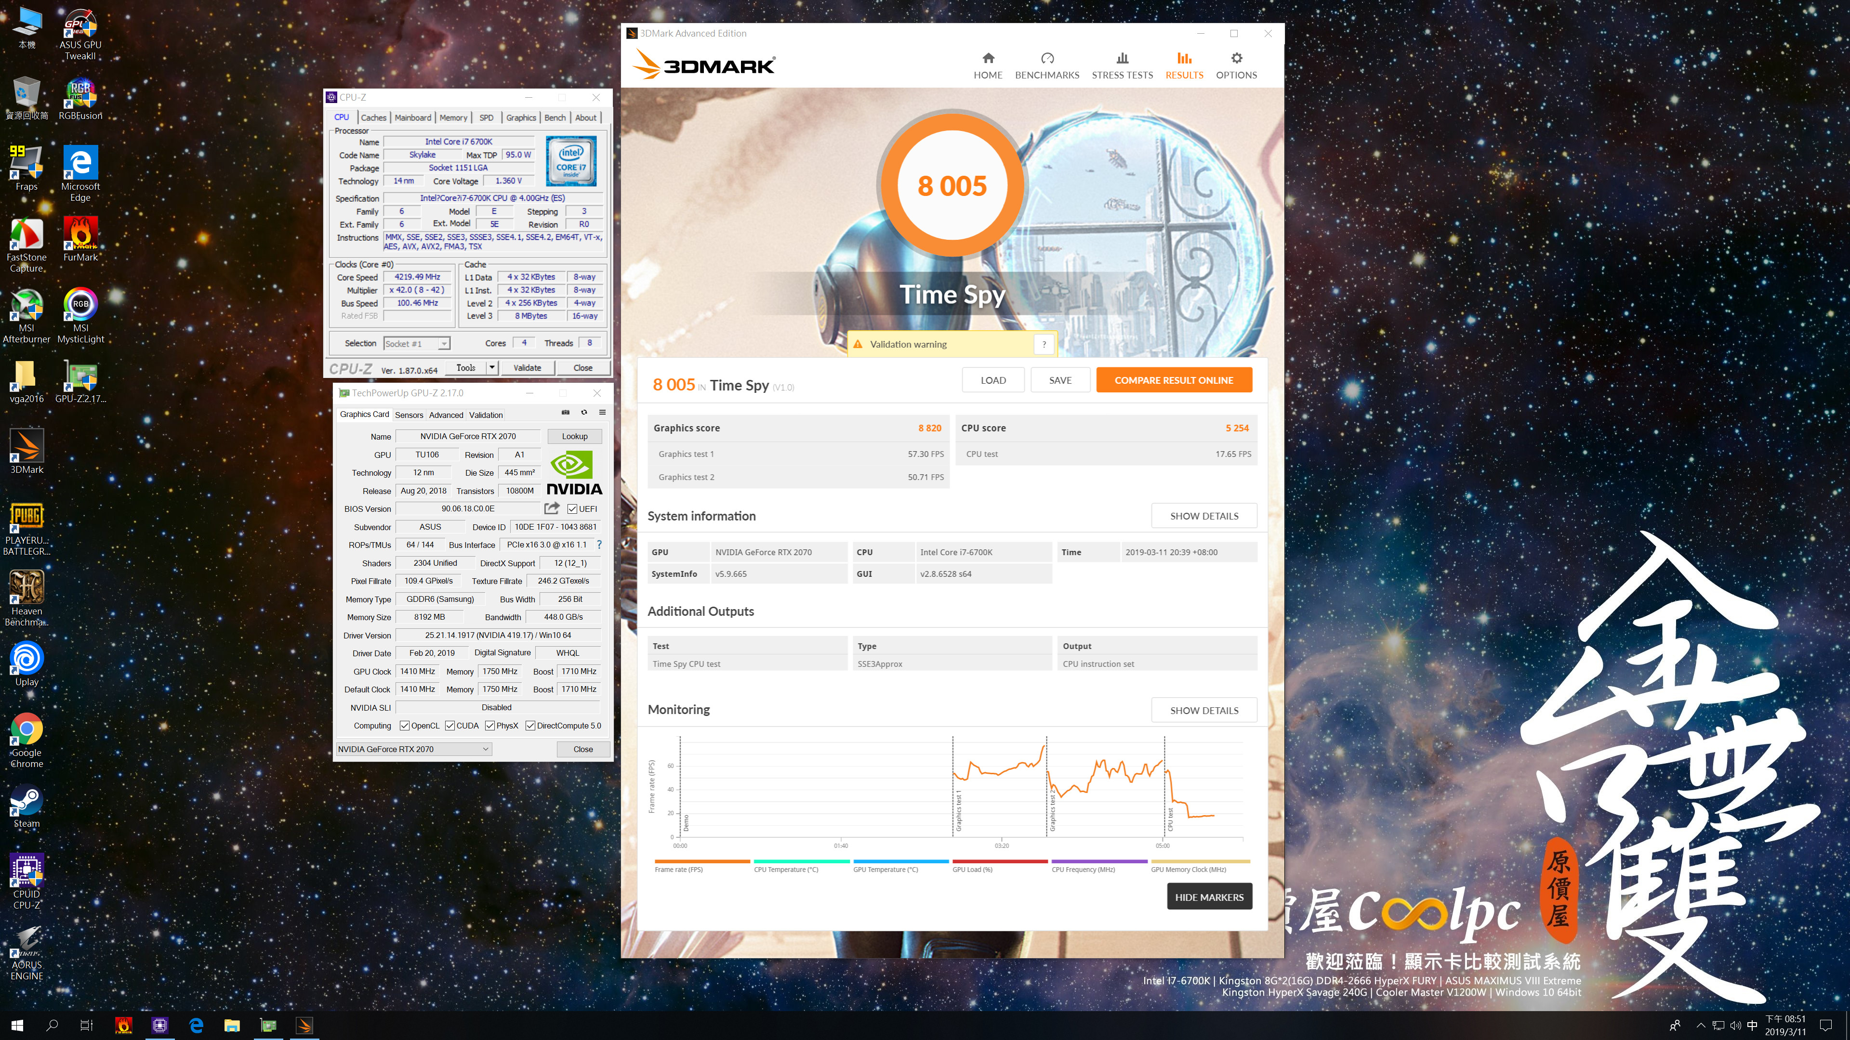Launch PLAYERUNKNOWN'S BATTLEGROUNDS desktop icon

[x=26, y=528]
